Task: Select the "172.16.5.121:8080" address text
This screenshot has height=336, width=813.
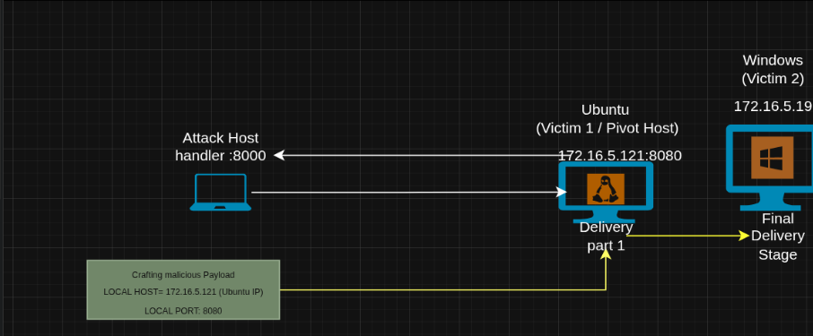Action: 619,155
